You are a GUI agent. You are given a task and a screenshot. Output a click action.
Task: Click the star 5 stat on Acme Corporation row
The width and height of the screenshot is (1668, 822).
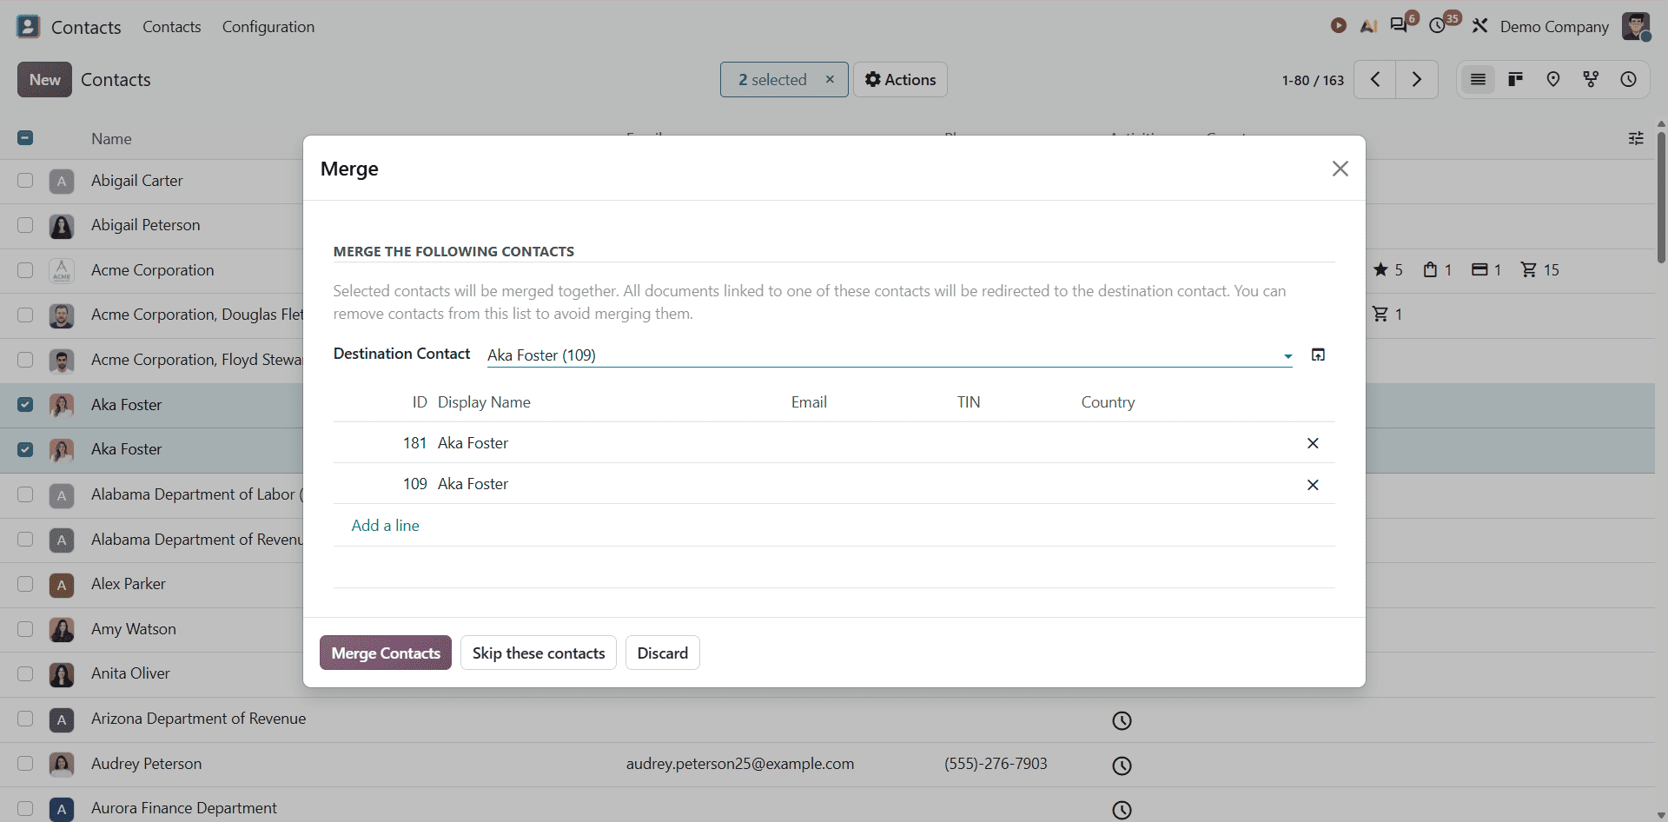pyautogui.click(x=1388, y=270)
